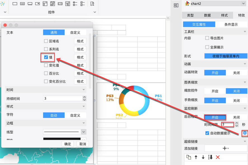Open 格式 button for 百分比 row
The width and height of the screenshot is (248, 165).
click(80, 73)
